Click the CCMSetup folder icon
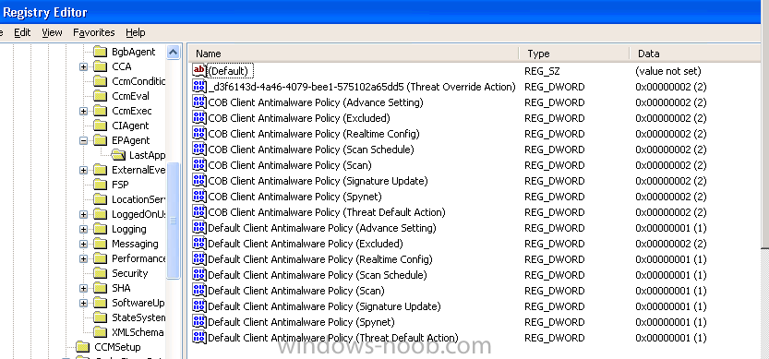769x359 pixels. point(82,347)
